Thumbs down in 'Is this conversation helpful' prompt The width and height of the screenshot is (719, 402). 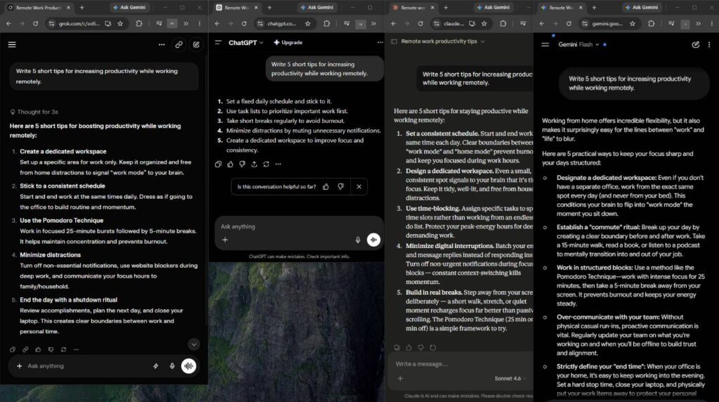341,187
